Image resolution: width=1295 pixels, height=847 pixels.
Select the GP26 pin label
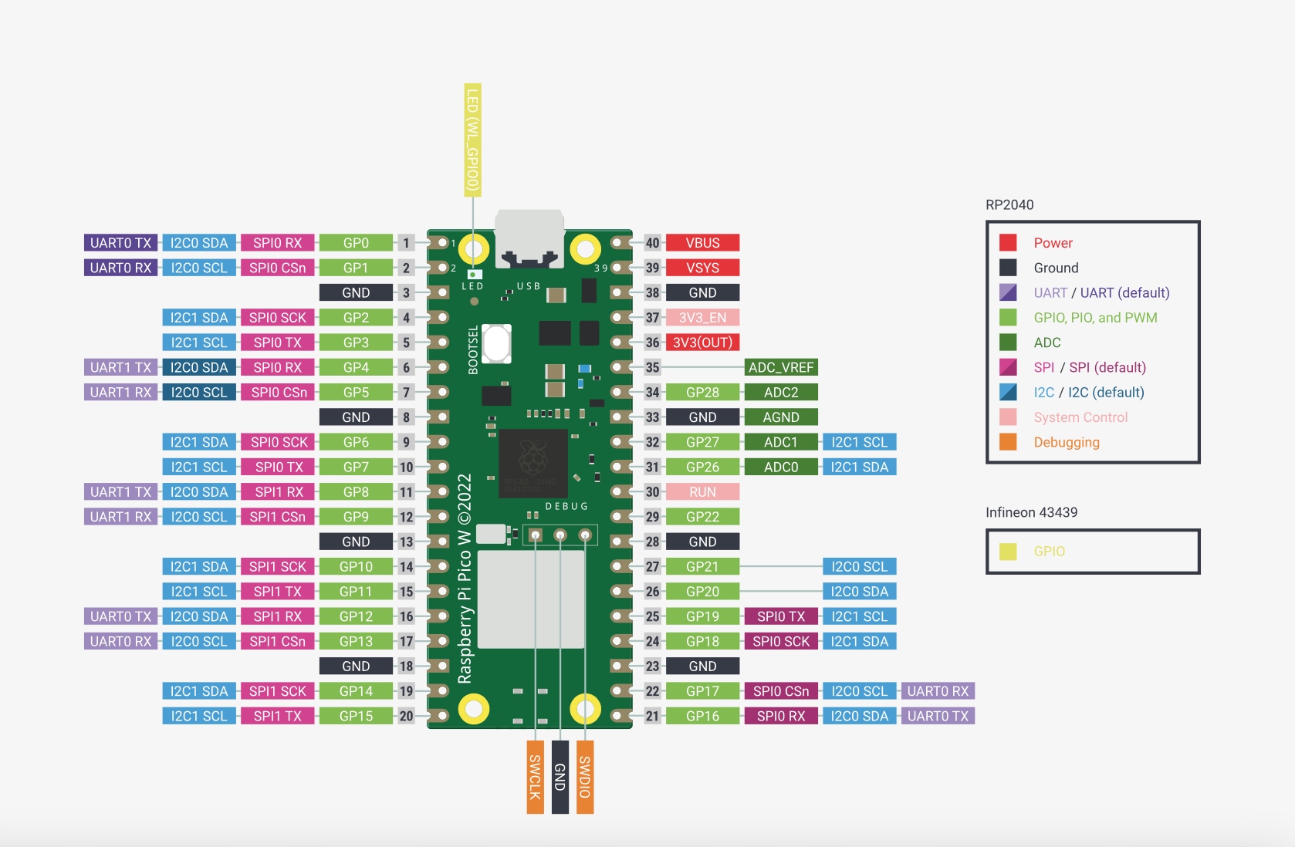pos(702,467)
